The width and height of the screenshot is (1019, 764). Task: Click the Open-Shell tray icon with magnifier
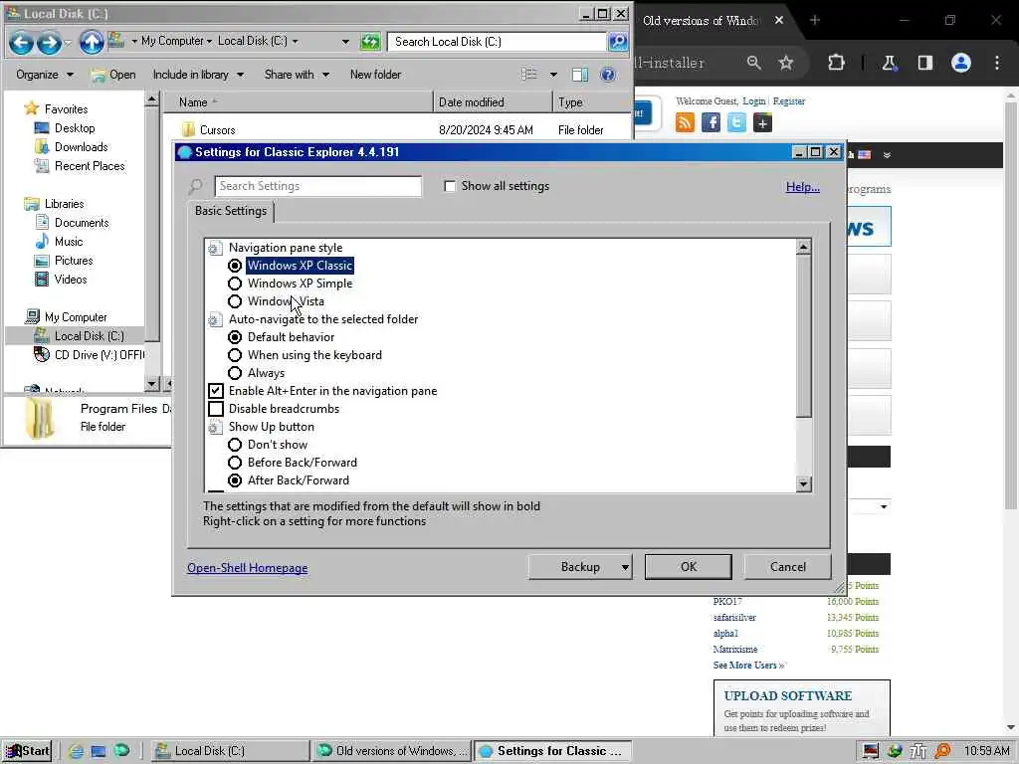[942, 751]
